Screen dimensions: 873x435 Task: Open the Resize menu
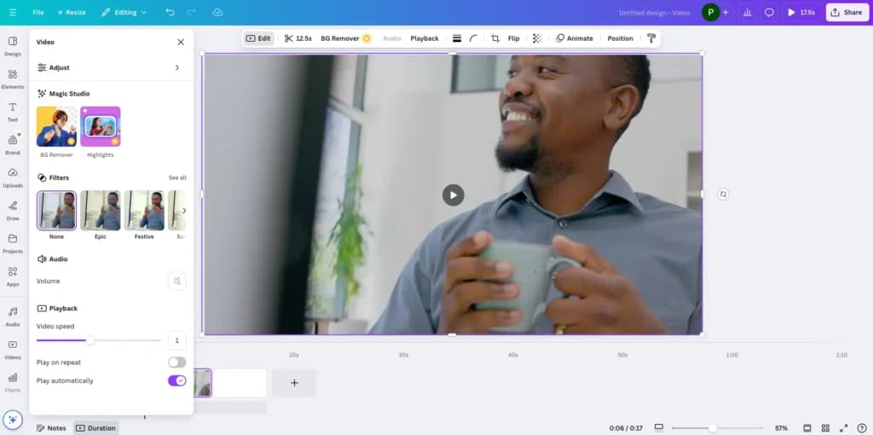click(x=72, y=12)
